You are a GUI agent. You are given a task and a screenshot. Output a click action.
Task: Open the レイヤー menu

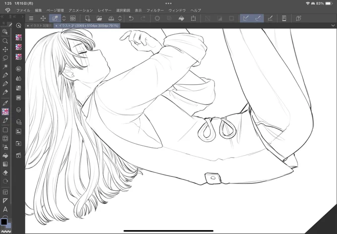click(x=105, y=10)
